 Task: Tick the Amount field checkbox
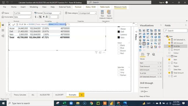(x=169, y=49)
